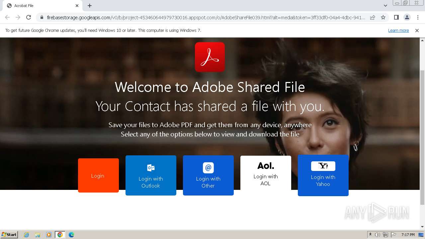Expand the tab search dropdown arrow
This screenshot has height=239, width=425.
tap(385, 6)
